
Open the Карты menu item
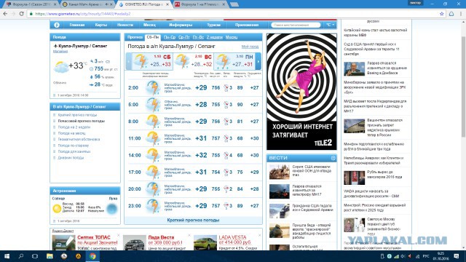pyautogui.click(x=100, y=25)
